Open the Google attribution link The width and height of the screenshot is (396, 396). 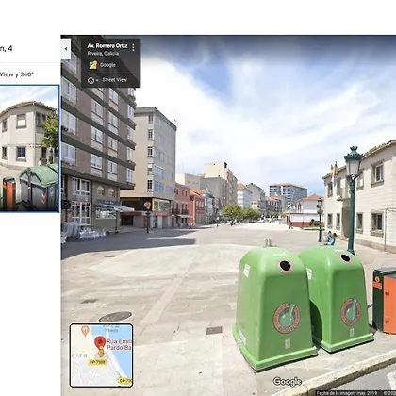107,65
